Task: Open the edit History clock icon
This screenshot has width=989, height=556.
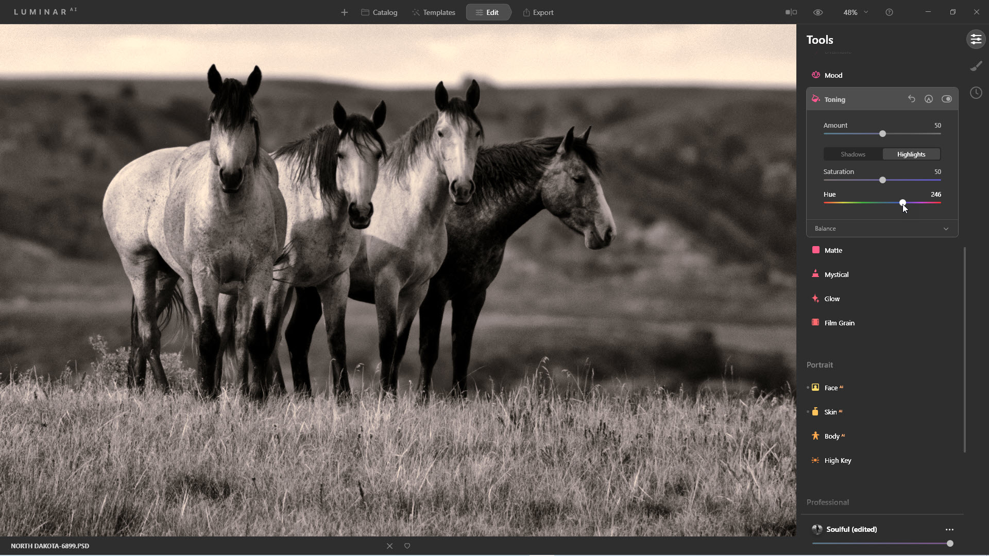Action: coord(976,93)
